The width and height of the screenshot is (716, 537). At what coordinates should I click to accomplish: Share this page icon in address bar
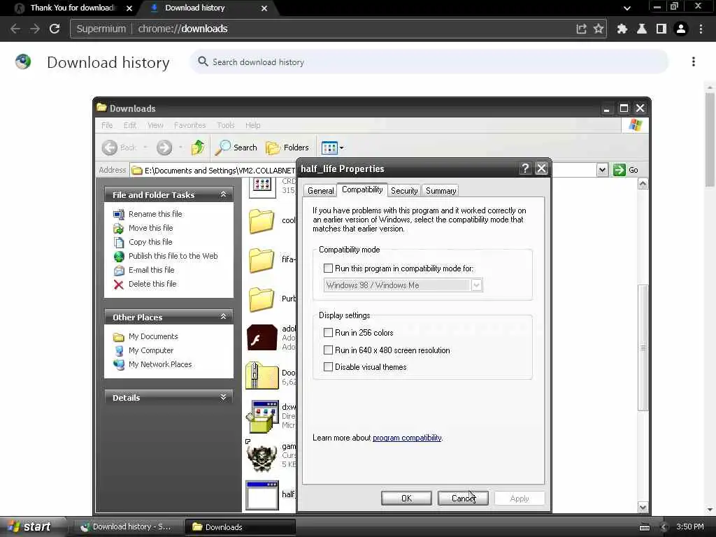pyautogui.click(x=581, y=29)
